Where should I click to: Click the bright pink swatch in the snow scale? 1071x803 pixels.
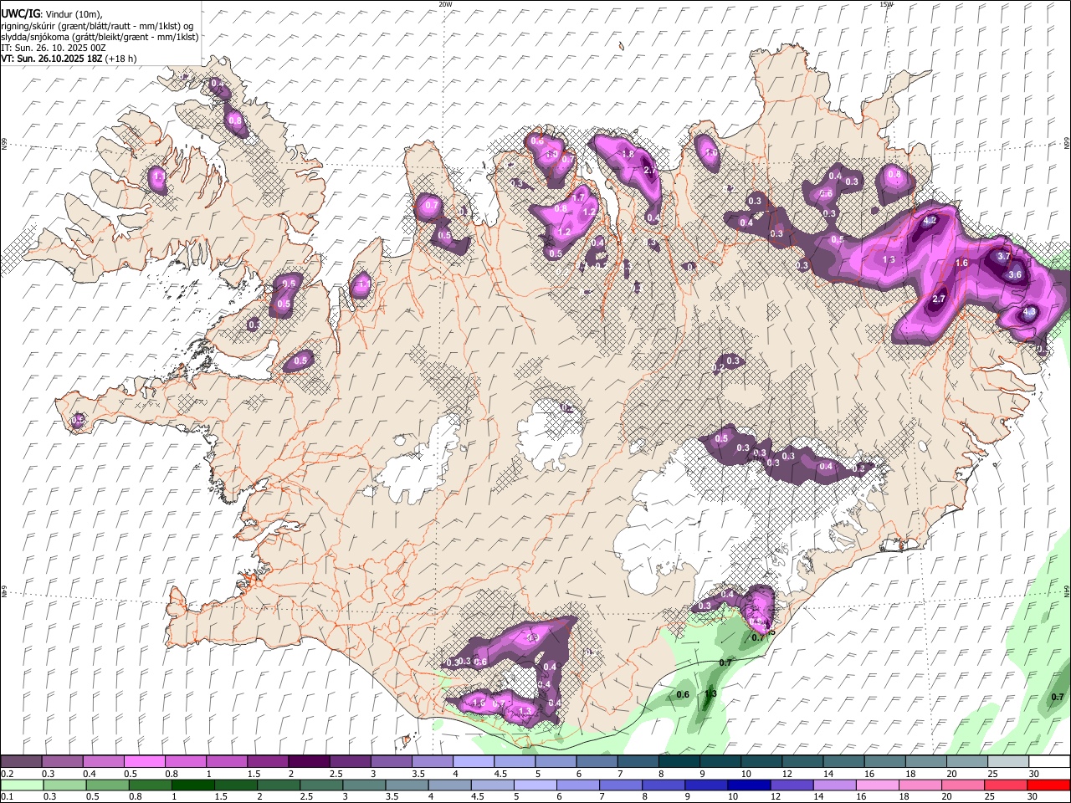pos(144,762)
